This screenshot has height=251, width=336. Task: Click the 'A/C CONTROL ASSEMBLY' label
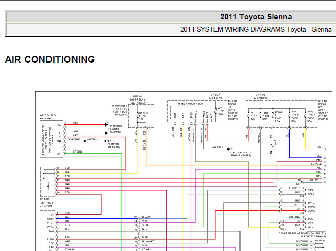(49, 117)
